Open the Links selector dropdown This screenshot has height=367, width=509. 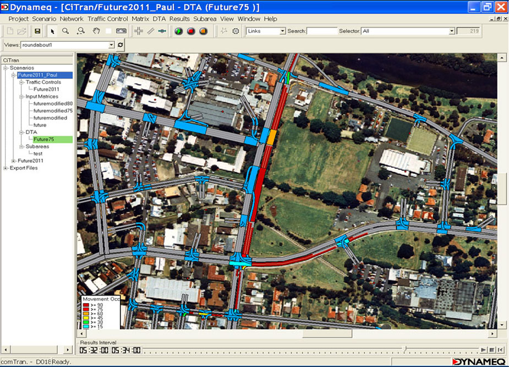click(x=282, y=31)
